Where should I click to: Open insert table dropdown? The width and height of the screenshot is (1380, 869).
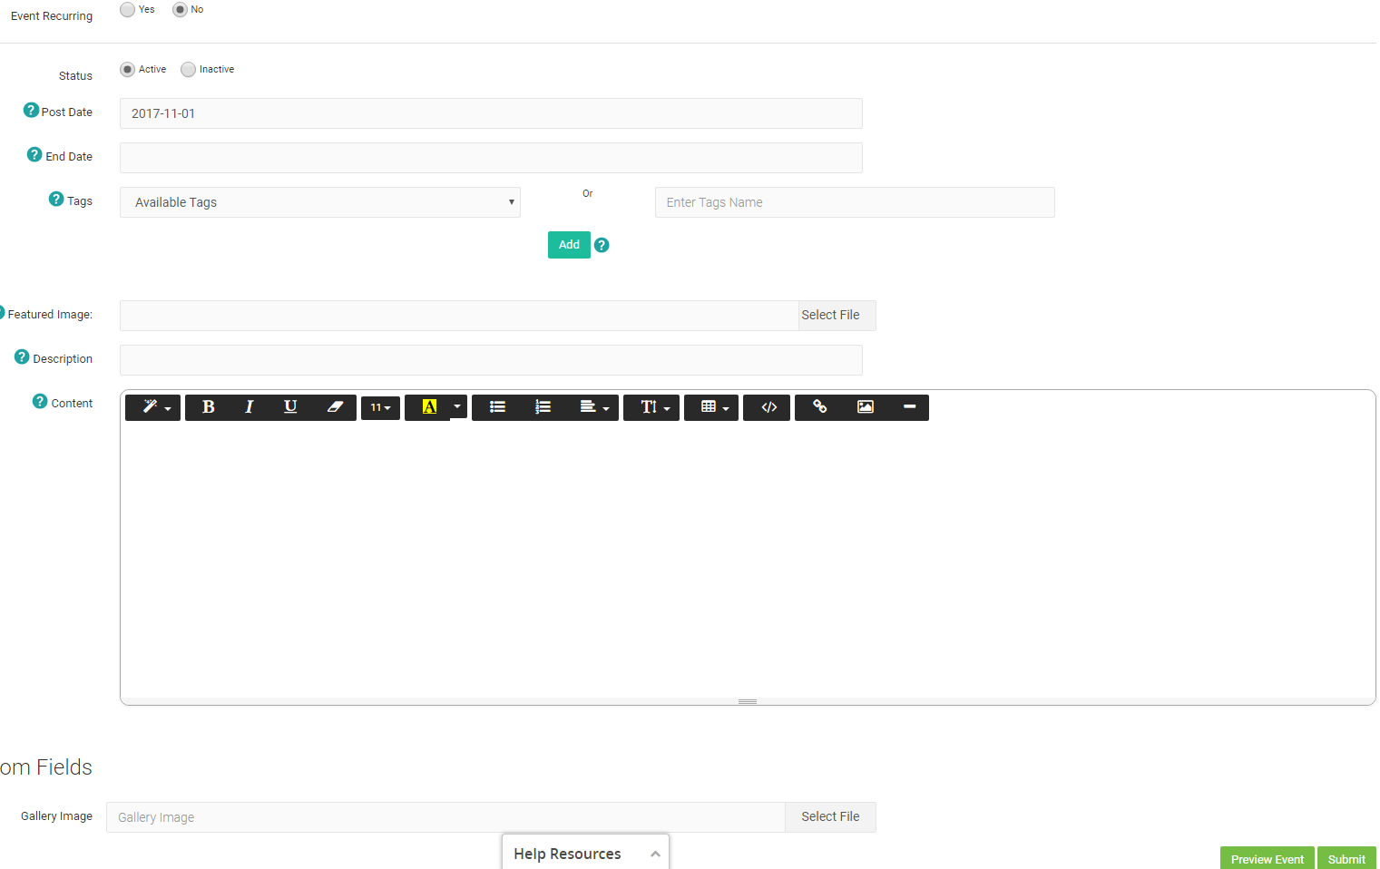(712, 407)
